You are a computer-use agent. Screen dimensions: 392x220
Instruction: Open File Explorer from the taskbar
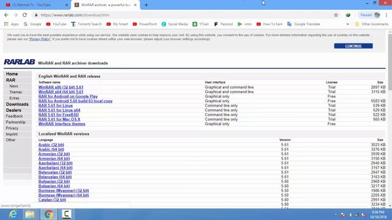coord(30,215)
